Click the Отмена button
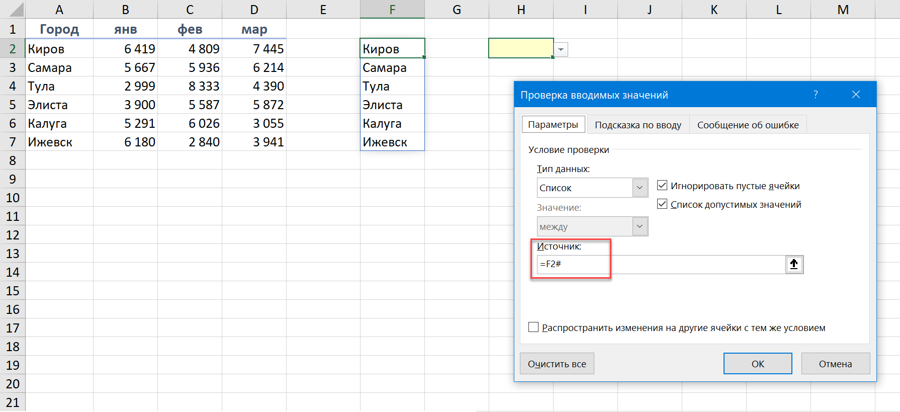Viewport: 900px width, 412px height. (x=835, y=364)
